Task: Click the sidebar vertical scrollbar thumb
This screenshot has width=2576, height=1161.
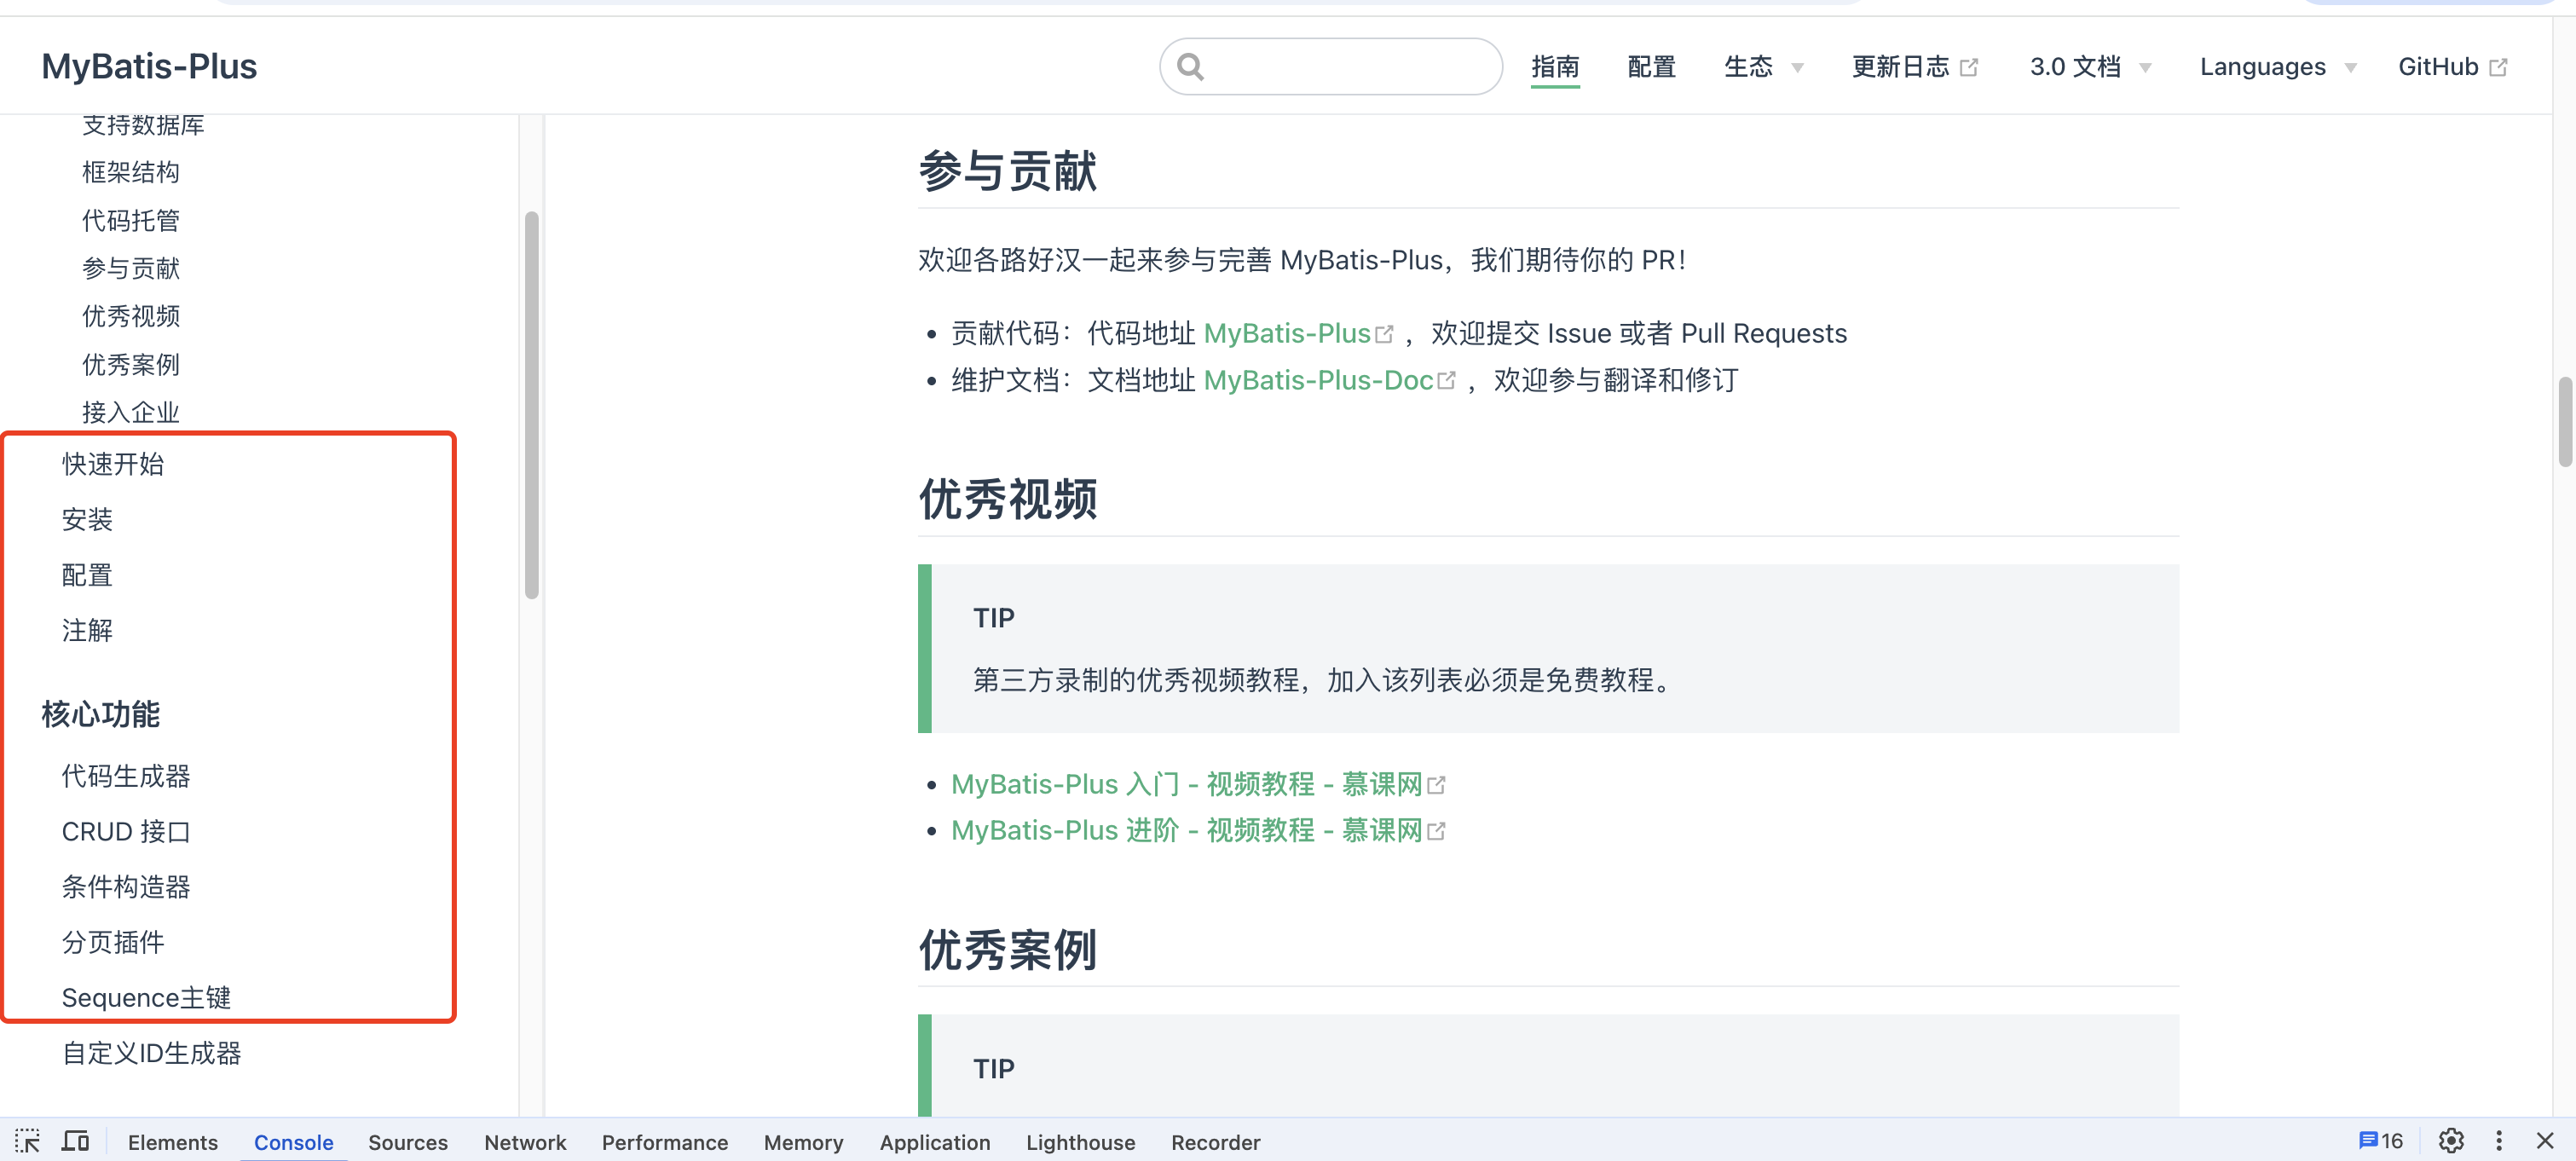Action: point(532,405)
